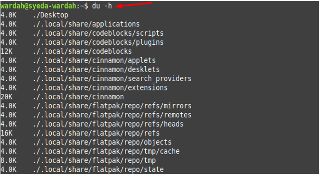Click the 'du -h' command text

(x=102, y=6)
